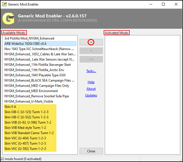Select Skin VIIB Standart Camo Turm 1-2
The width and height of the screenshot is (183, 162).
40,133
